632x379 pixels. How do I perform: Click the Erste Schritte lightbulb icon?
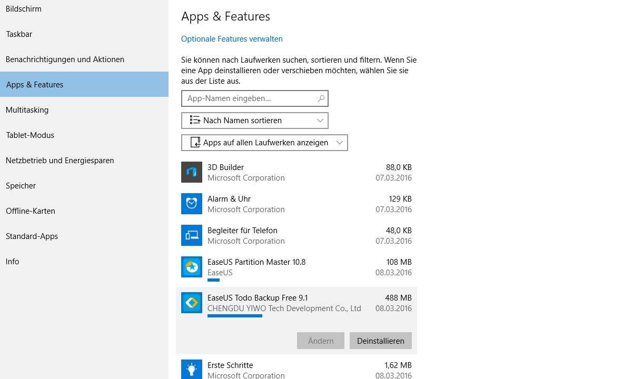pyautogui.click(x=192, y=369)
